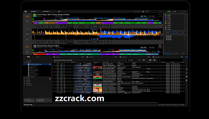Open MY PAGE

[x=137, y=12]
